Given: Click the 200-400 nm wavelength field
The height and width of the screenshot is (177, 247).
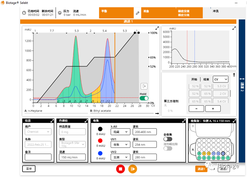Looking at the screenshot, I should 145,132.
